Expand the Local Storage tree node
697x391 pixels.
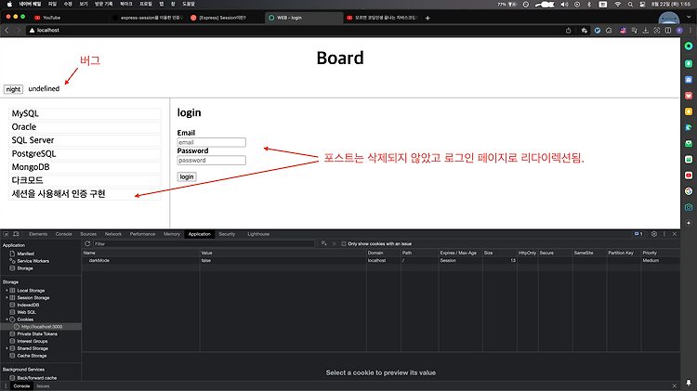click(7, 291)
